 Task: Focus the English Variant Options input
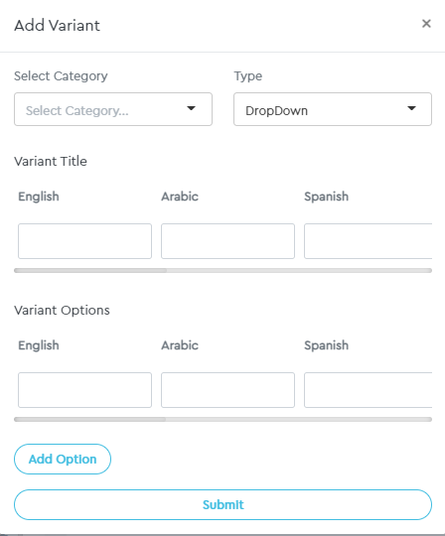[x=84, y=390]
